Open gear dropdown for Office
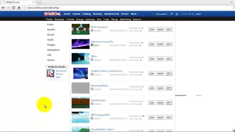Image resolution: width=235 pixels, height=132 pixels. pyautogui.click(x=169, y=59)
